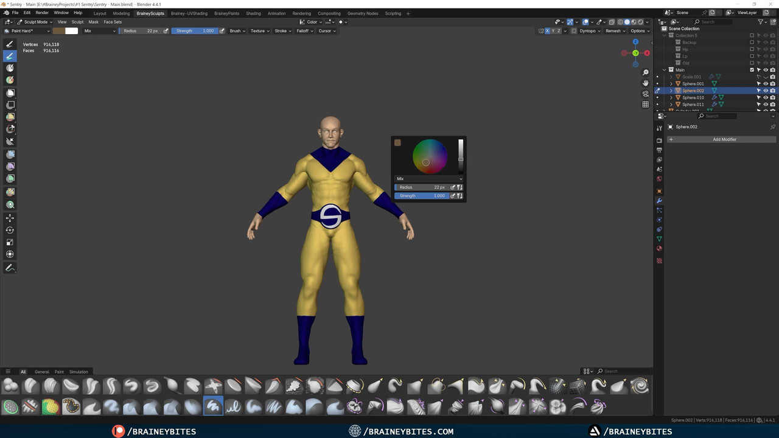Toggle the camera view icon in viewport

point(646,94)
